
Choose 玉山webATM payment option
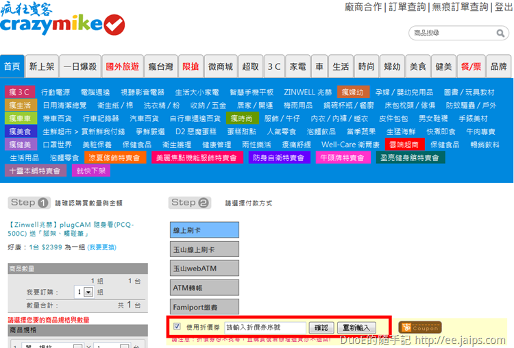point(204,269)
